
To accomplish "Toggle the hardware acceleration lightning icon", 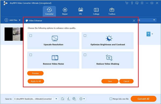I will point(68,99).
